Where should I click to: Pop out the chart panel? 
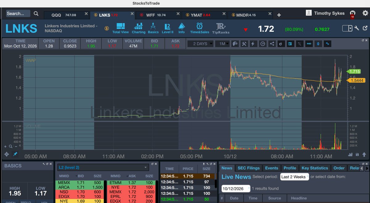tap(363, 40)
